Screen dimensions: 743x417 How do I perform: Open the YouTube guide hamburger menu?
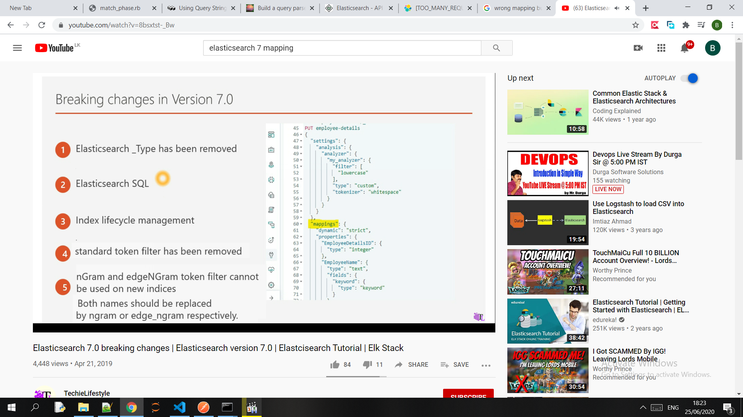(17, 48)
